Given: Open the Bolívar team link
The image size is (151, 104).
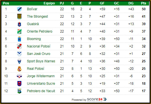Looking at the screenshot, I should tap(32, 9).
